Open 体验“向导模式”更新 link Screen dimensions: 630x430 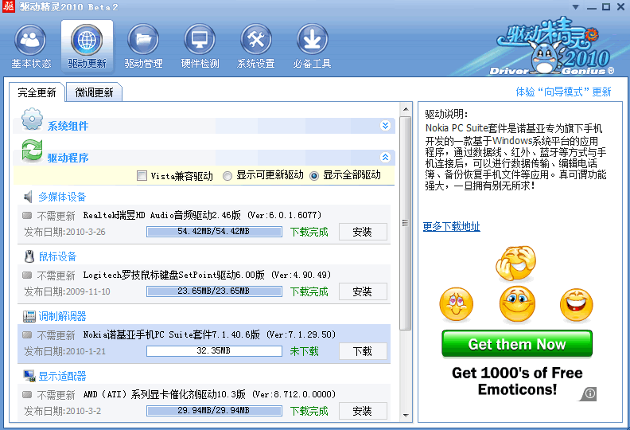[x=563, y=92]
